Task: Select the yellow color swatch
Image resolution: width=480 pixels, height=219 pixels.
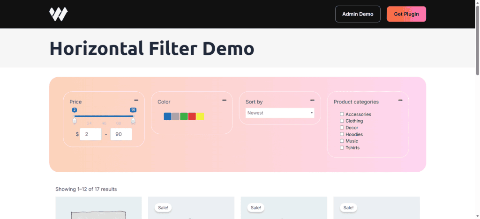Action: coord(200,117)
